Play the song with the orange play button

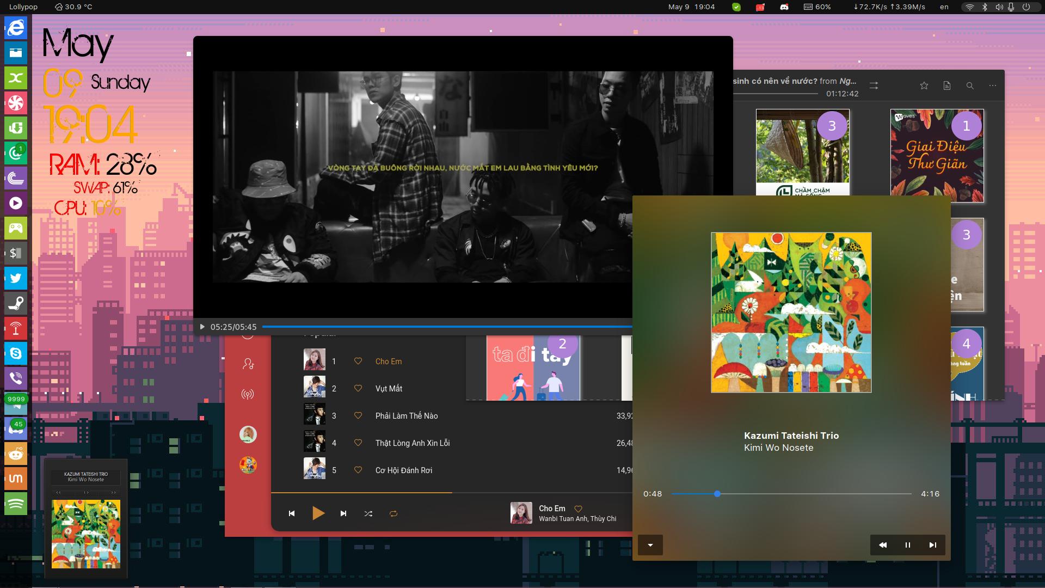[318, 513]
